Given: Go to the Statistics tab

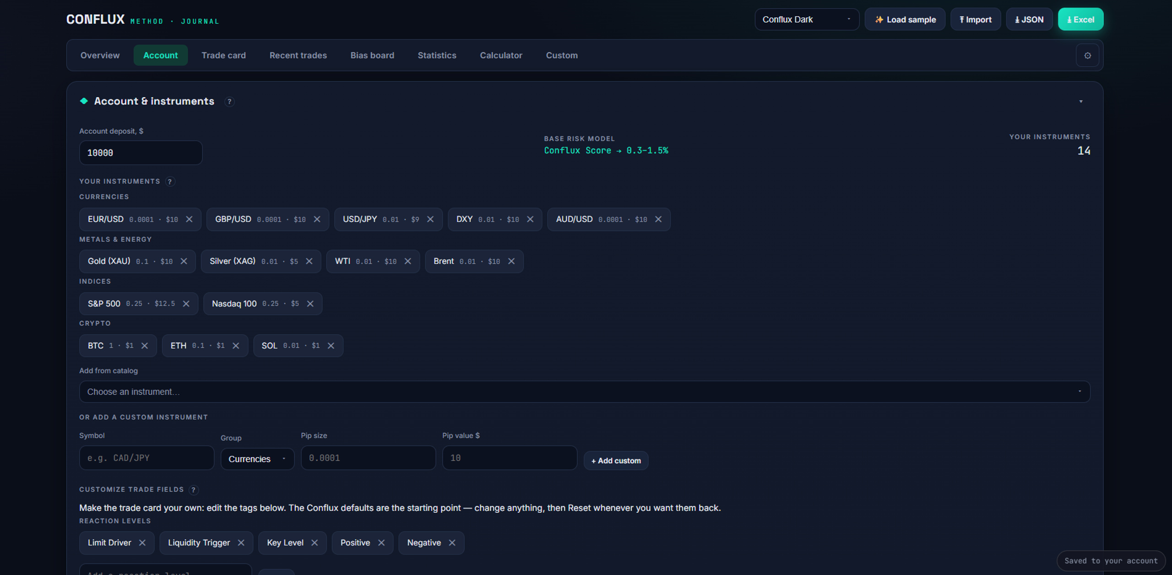Looking at the screenshot, I should tap(437, 55).
